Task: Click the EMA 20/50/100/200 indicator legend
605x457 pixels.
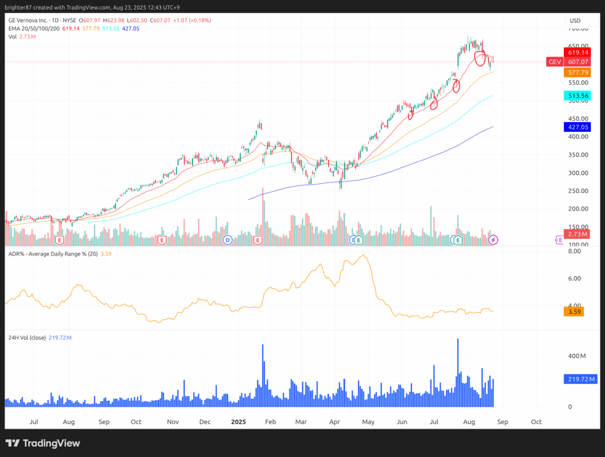Action: (34, 28)
